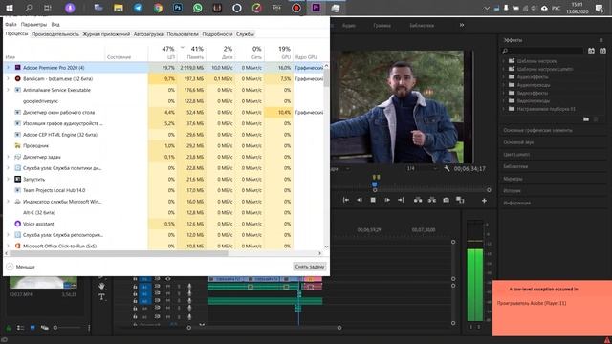612x344 pixels.
Task: Click voice-over record microphone on A1 track
Action: tap(189, 287)
